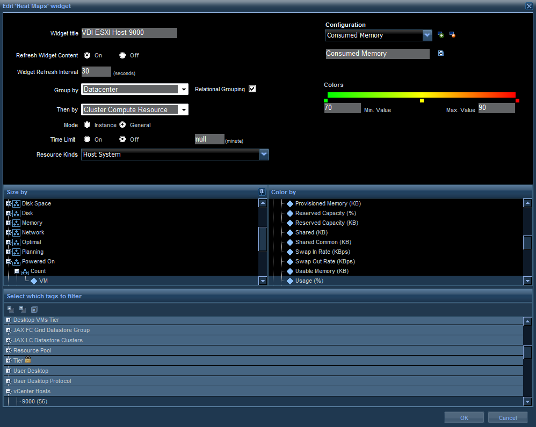Image resolution: width=536 pixels, height=427 pixels.
Task: Select Instance mode radio button
Action: pos(87,125)
